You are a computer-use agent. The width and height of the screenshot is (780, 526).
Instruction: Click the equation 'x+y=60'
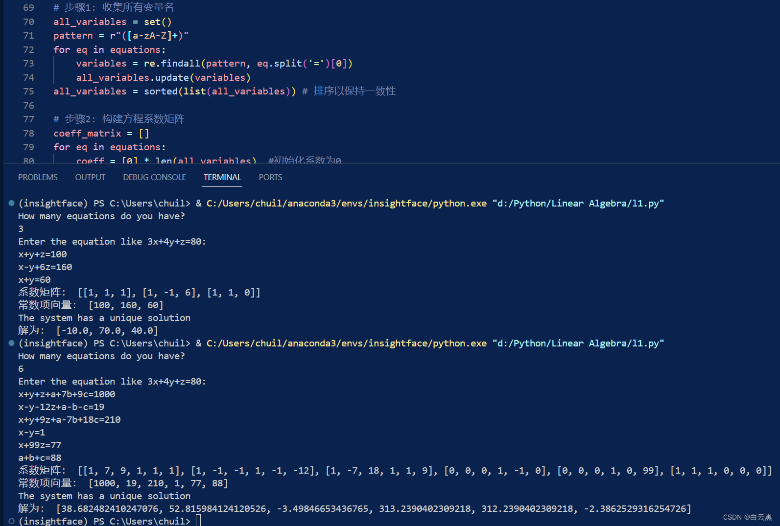point(34,279)
